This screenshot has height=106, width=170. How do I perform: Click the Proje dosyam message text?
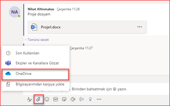tap(39, 14)
